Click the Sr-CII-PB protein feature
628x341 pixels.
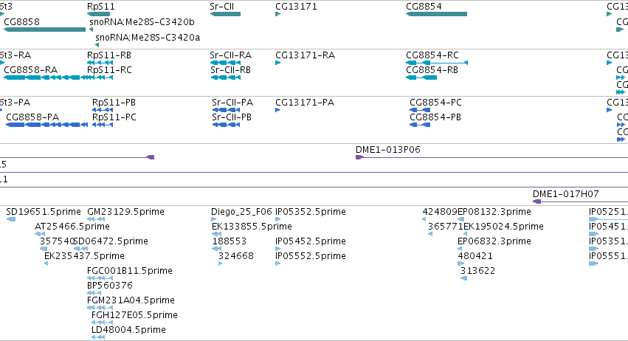point(226,125)
